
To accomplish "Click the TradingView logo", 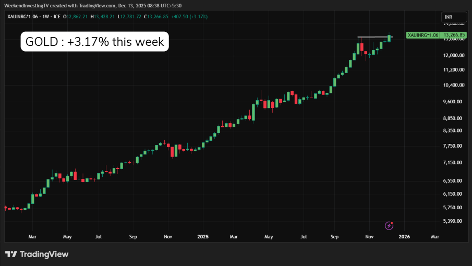I will click(x=37, y=254).
